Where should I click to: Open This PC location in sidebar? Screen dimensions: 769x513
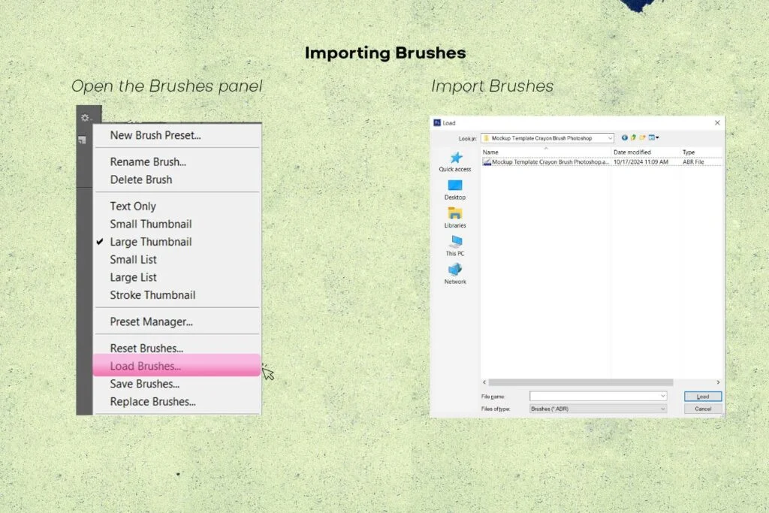(455, 246)
